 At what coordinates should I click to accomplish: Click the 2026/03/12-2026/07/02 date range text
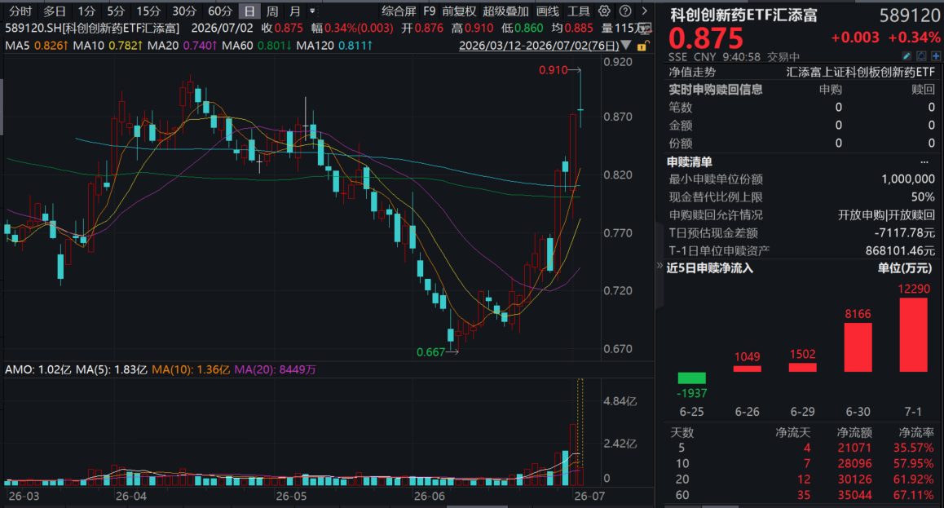coord(539,46)
